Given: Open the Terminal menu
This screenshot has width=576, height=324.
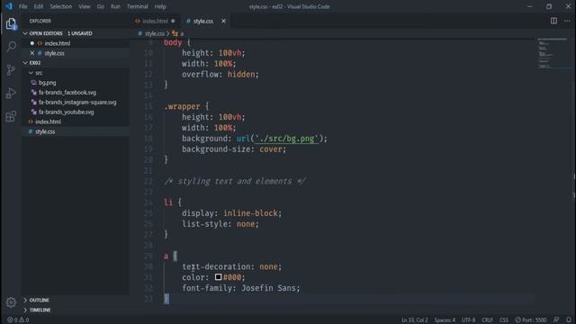Looking at the screenshot, I should pos(137,6).
